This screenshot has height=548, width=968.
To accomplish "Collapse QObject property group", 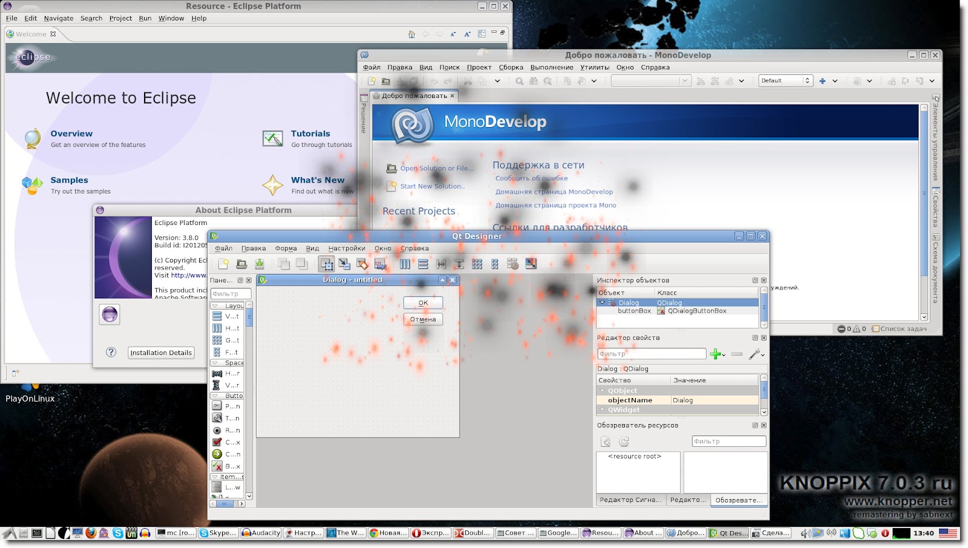I will [603, 391].
